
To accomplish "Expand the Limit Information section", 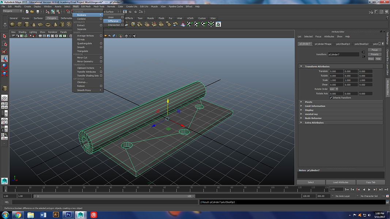I will [301, 106].
